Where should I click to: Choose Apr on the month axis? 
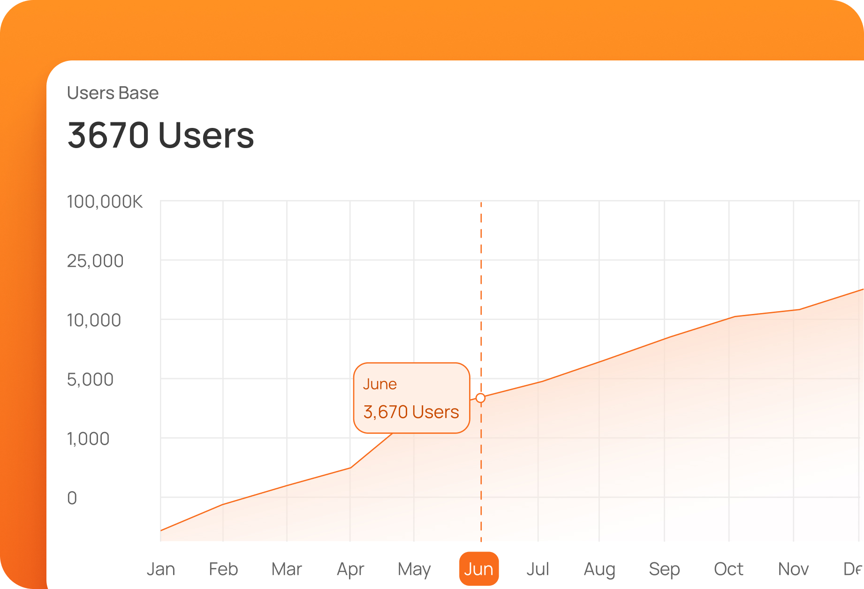pos(350,569)
